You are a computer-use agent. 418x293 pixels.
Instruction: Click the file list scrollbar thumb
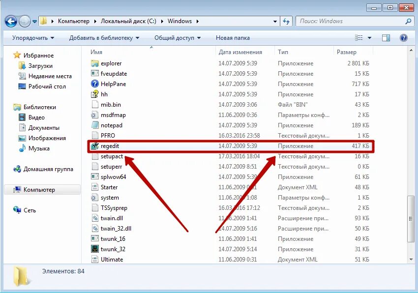(411, 219)
